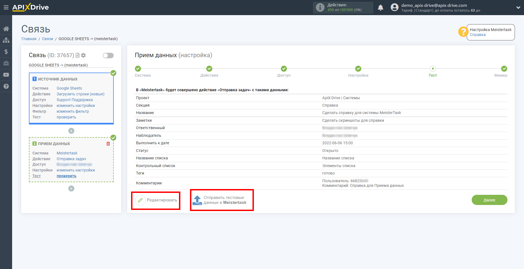Click the green Далее button
Screen dimensions: 524x269
[489, 200]
